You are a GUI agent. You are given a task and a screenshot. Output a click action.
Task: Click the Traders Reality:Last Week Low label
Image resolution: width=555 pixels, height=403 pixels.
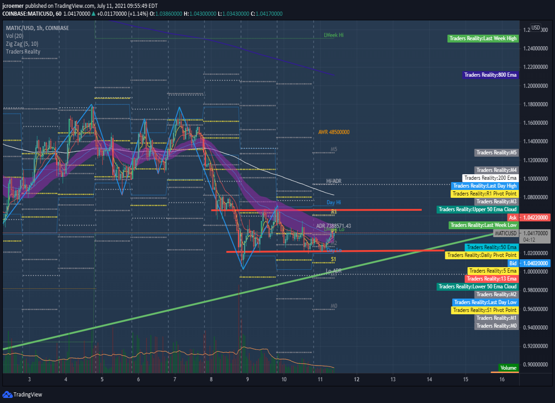click(x=484, y=225)
